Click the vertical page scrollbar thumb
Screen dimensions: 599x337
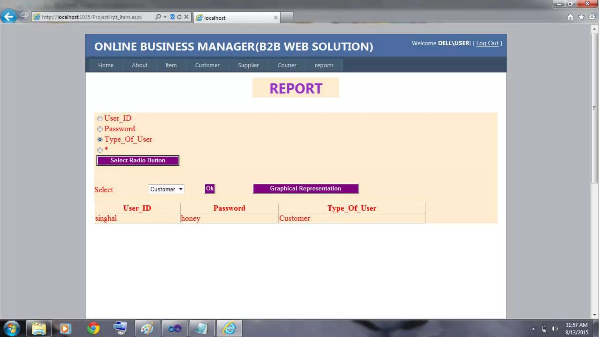pyautogui.click(x=594, y=108)
